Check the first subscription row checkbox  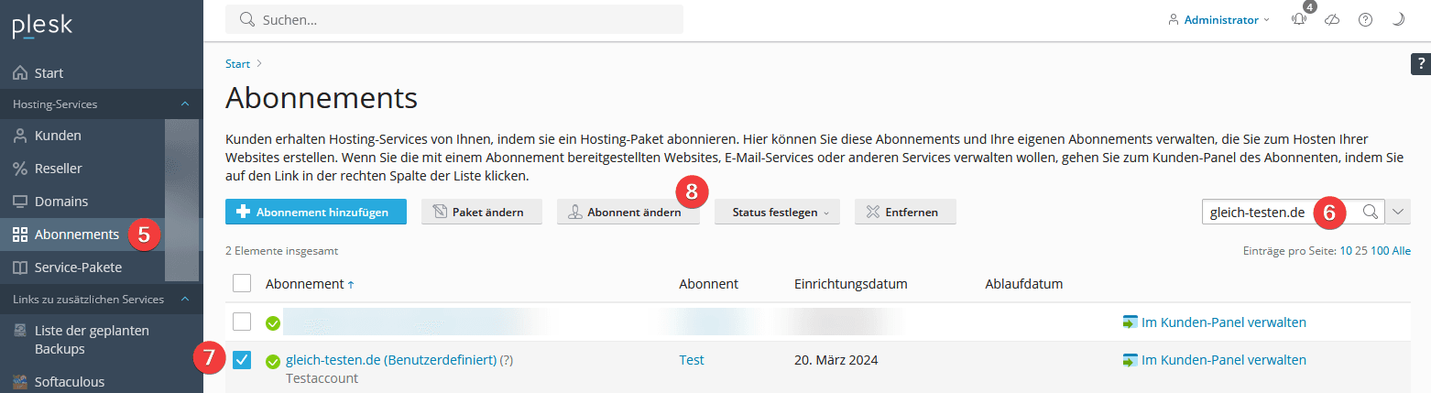pos(242,322)
